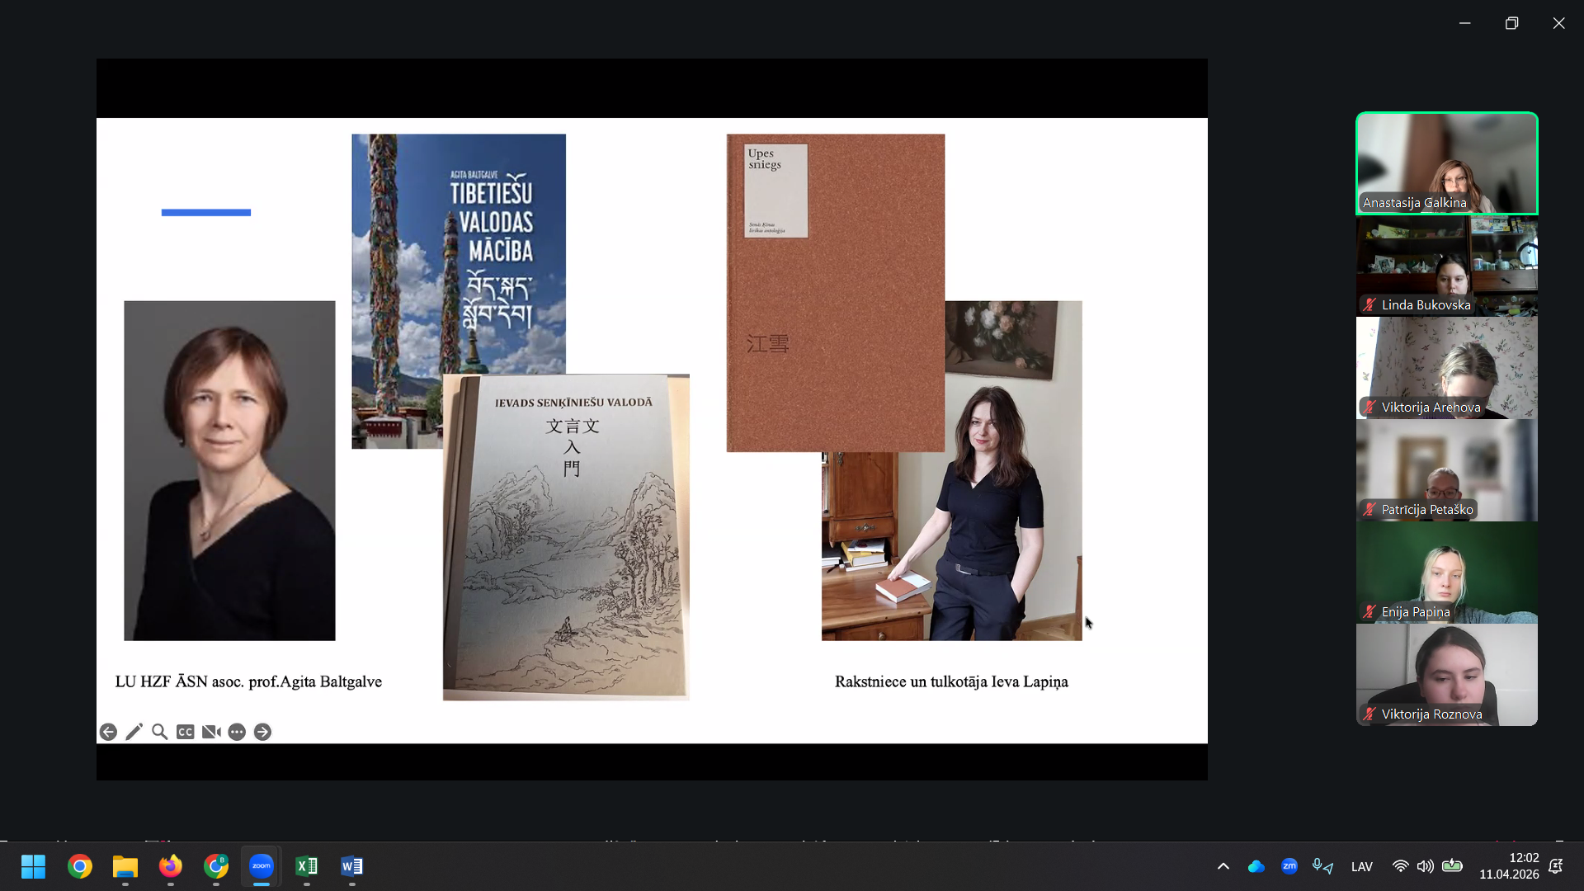Open more slideshow options menu
Viewport: 1584px width, 891px height.
coord(237,732)
